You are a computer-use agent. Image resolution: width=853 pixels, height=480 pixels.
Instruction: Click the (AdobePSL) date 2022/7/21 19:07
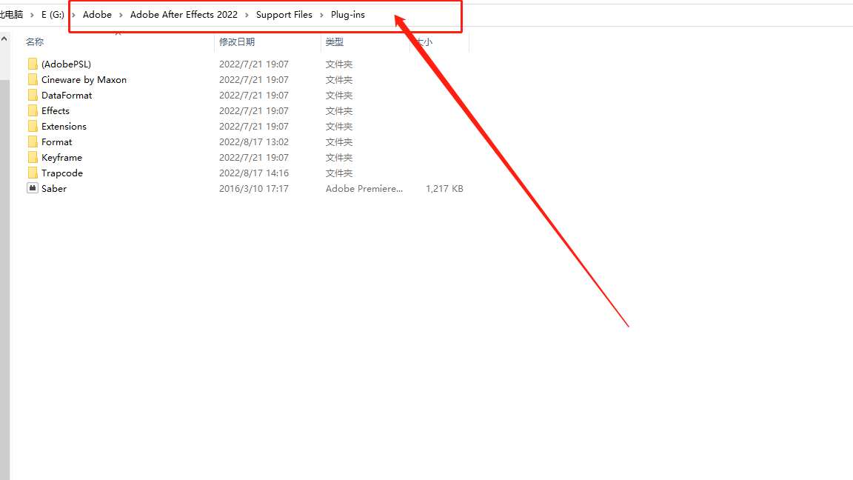(x=253, y=64)
